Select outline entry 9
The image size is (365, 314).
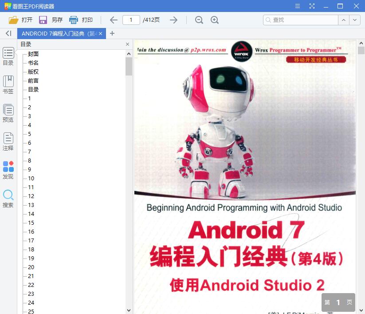29,170
